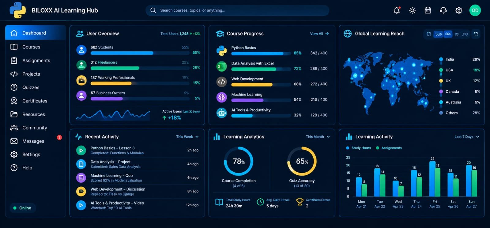The image size is (490, 228).
Task: Click the calendar range icon in Global Learning Reach
Action: click(x=429, y=34)
